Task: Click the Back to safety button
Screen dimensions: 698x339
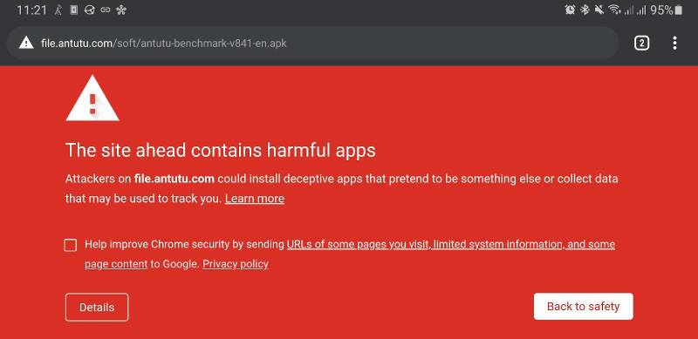Action: click(x=583, y=306)
